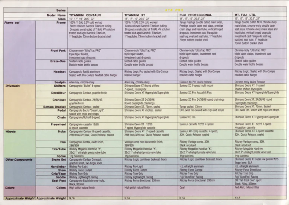
Task: Select the "Freewheel" row label
Action: [58, 125]
